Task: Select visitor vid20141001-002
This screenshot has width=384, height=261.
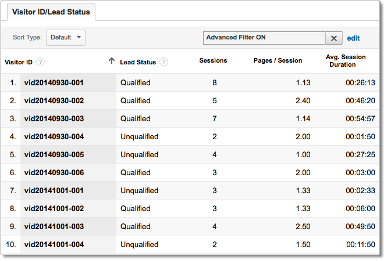Action: (x=54, y=209)
